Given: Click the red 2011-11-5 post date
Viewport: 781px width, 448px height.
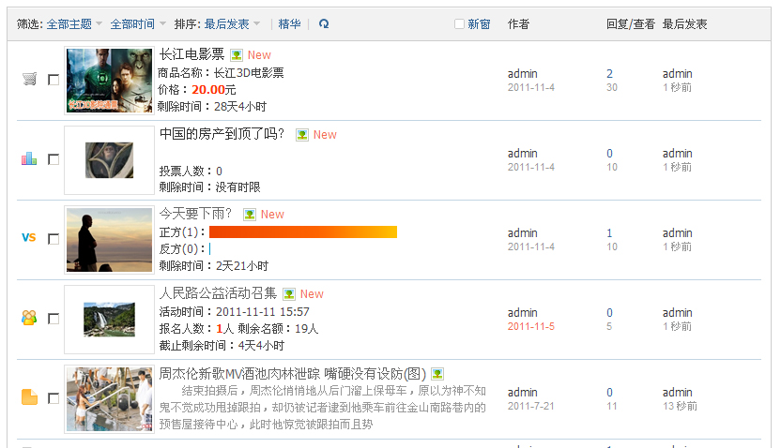Looking at the screenshot, I should (531, 326).
